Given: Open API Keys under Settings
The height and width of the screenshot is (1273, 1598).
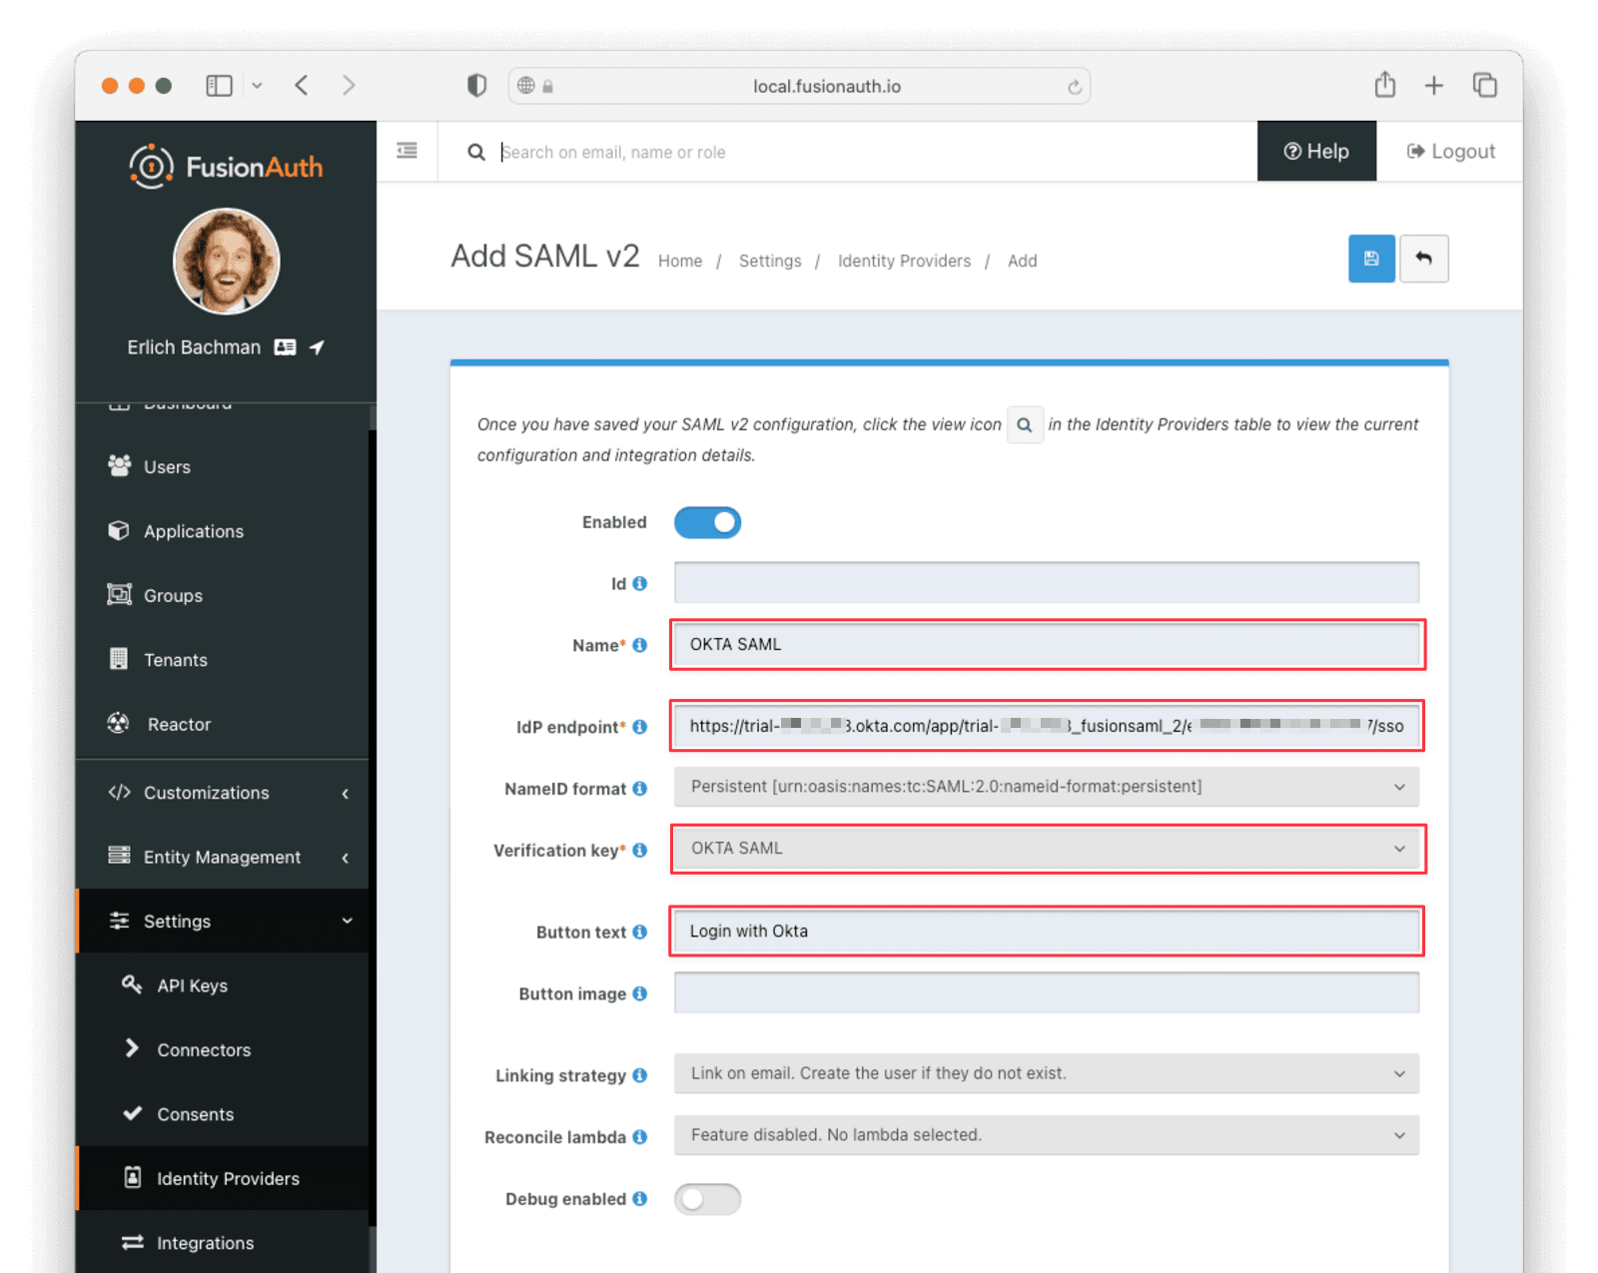Looking at the screenshot, I should click(223, 985).
